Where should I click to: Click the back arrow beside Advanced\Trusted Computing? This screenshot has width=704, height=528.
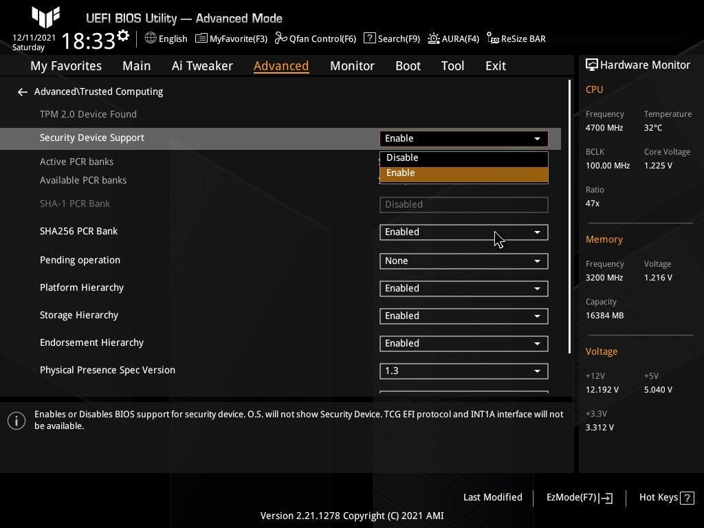[23, 92]
